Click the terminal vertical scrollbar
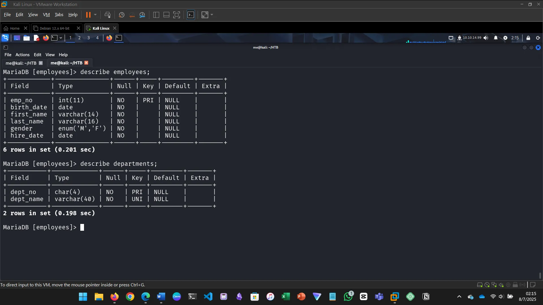 pos(540,275)
